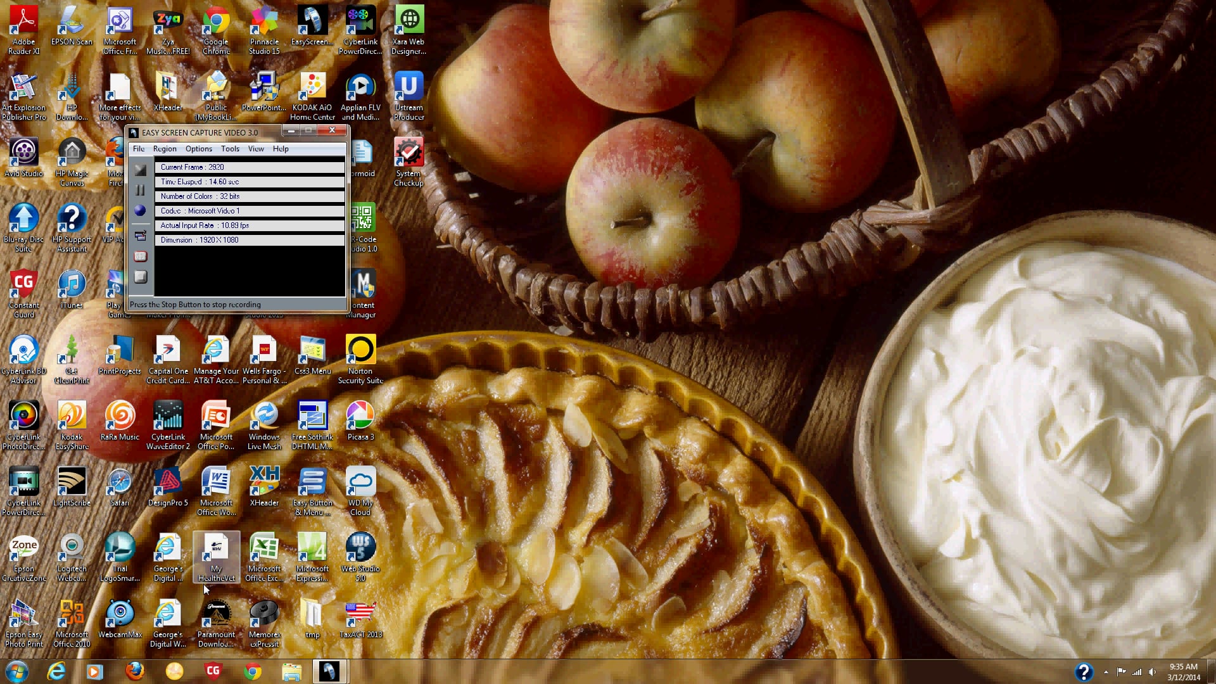Screen dimensions: 1216x684
Task: Select the My HealtheVet desktop icon
Action: point(216,557)
